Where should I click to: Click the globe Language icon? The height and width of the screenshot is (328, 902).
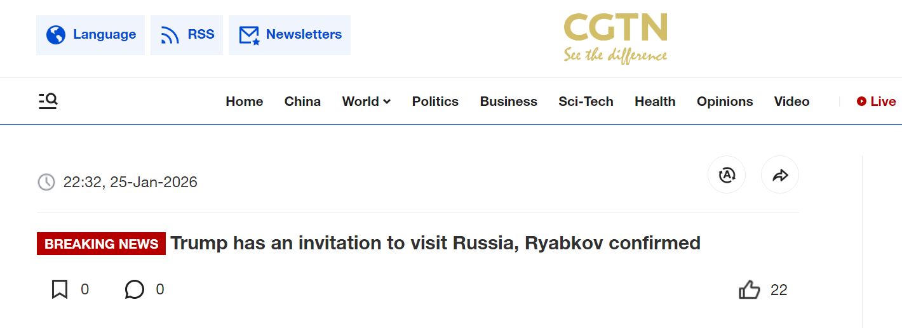pos(56,35)
